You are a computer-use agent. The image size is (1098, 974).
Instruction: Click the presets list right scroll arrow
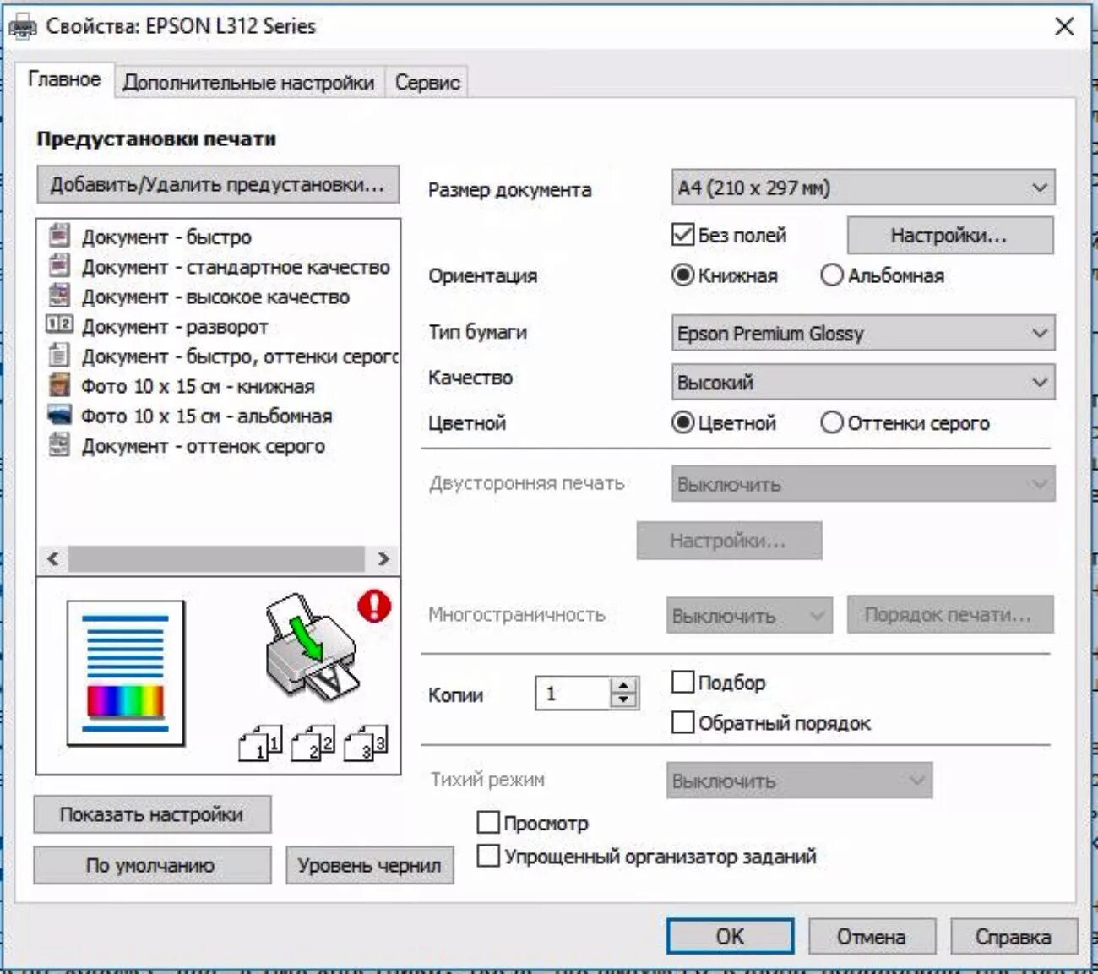[x=383, y=558]
